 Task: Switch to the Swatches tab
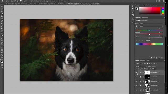point(142,5)
